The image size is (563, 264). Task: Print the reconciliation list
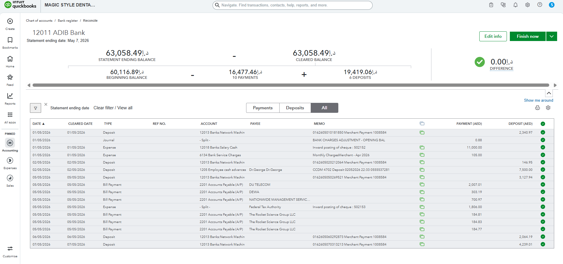537,108
